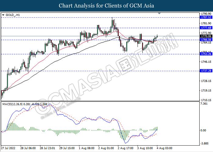The height and width of the screenshot is (152, 213).
Task: Click the MACD zero level 0.00
Action: click(203, 130)
